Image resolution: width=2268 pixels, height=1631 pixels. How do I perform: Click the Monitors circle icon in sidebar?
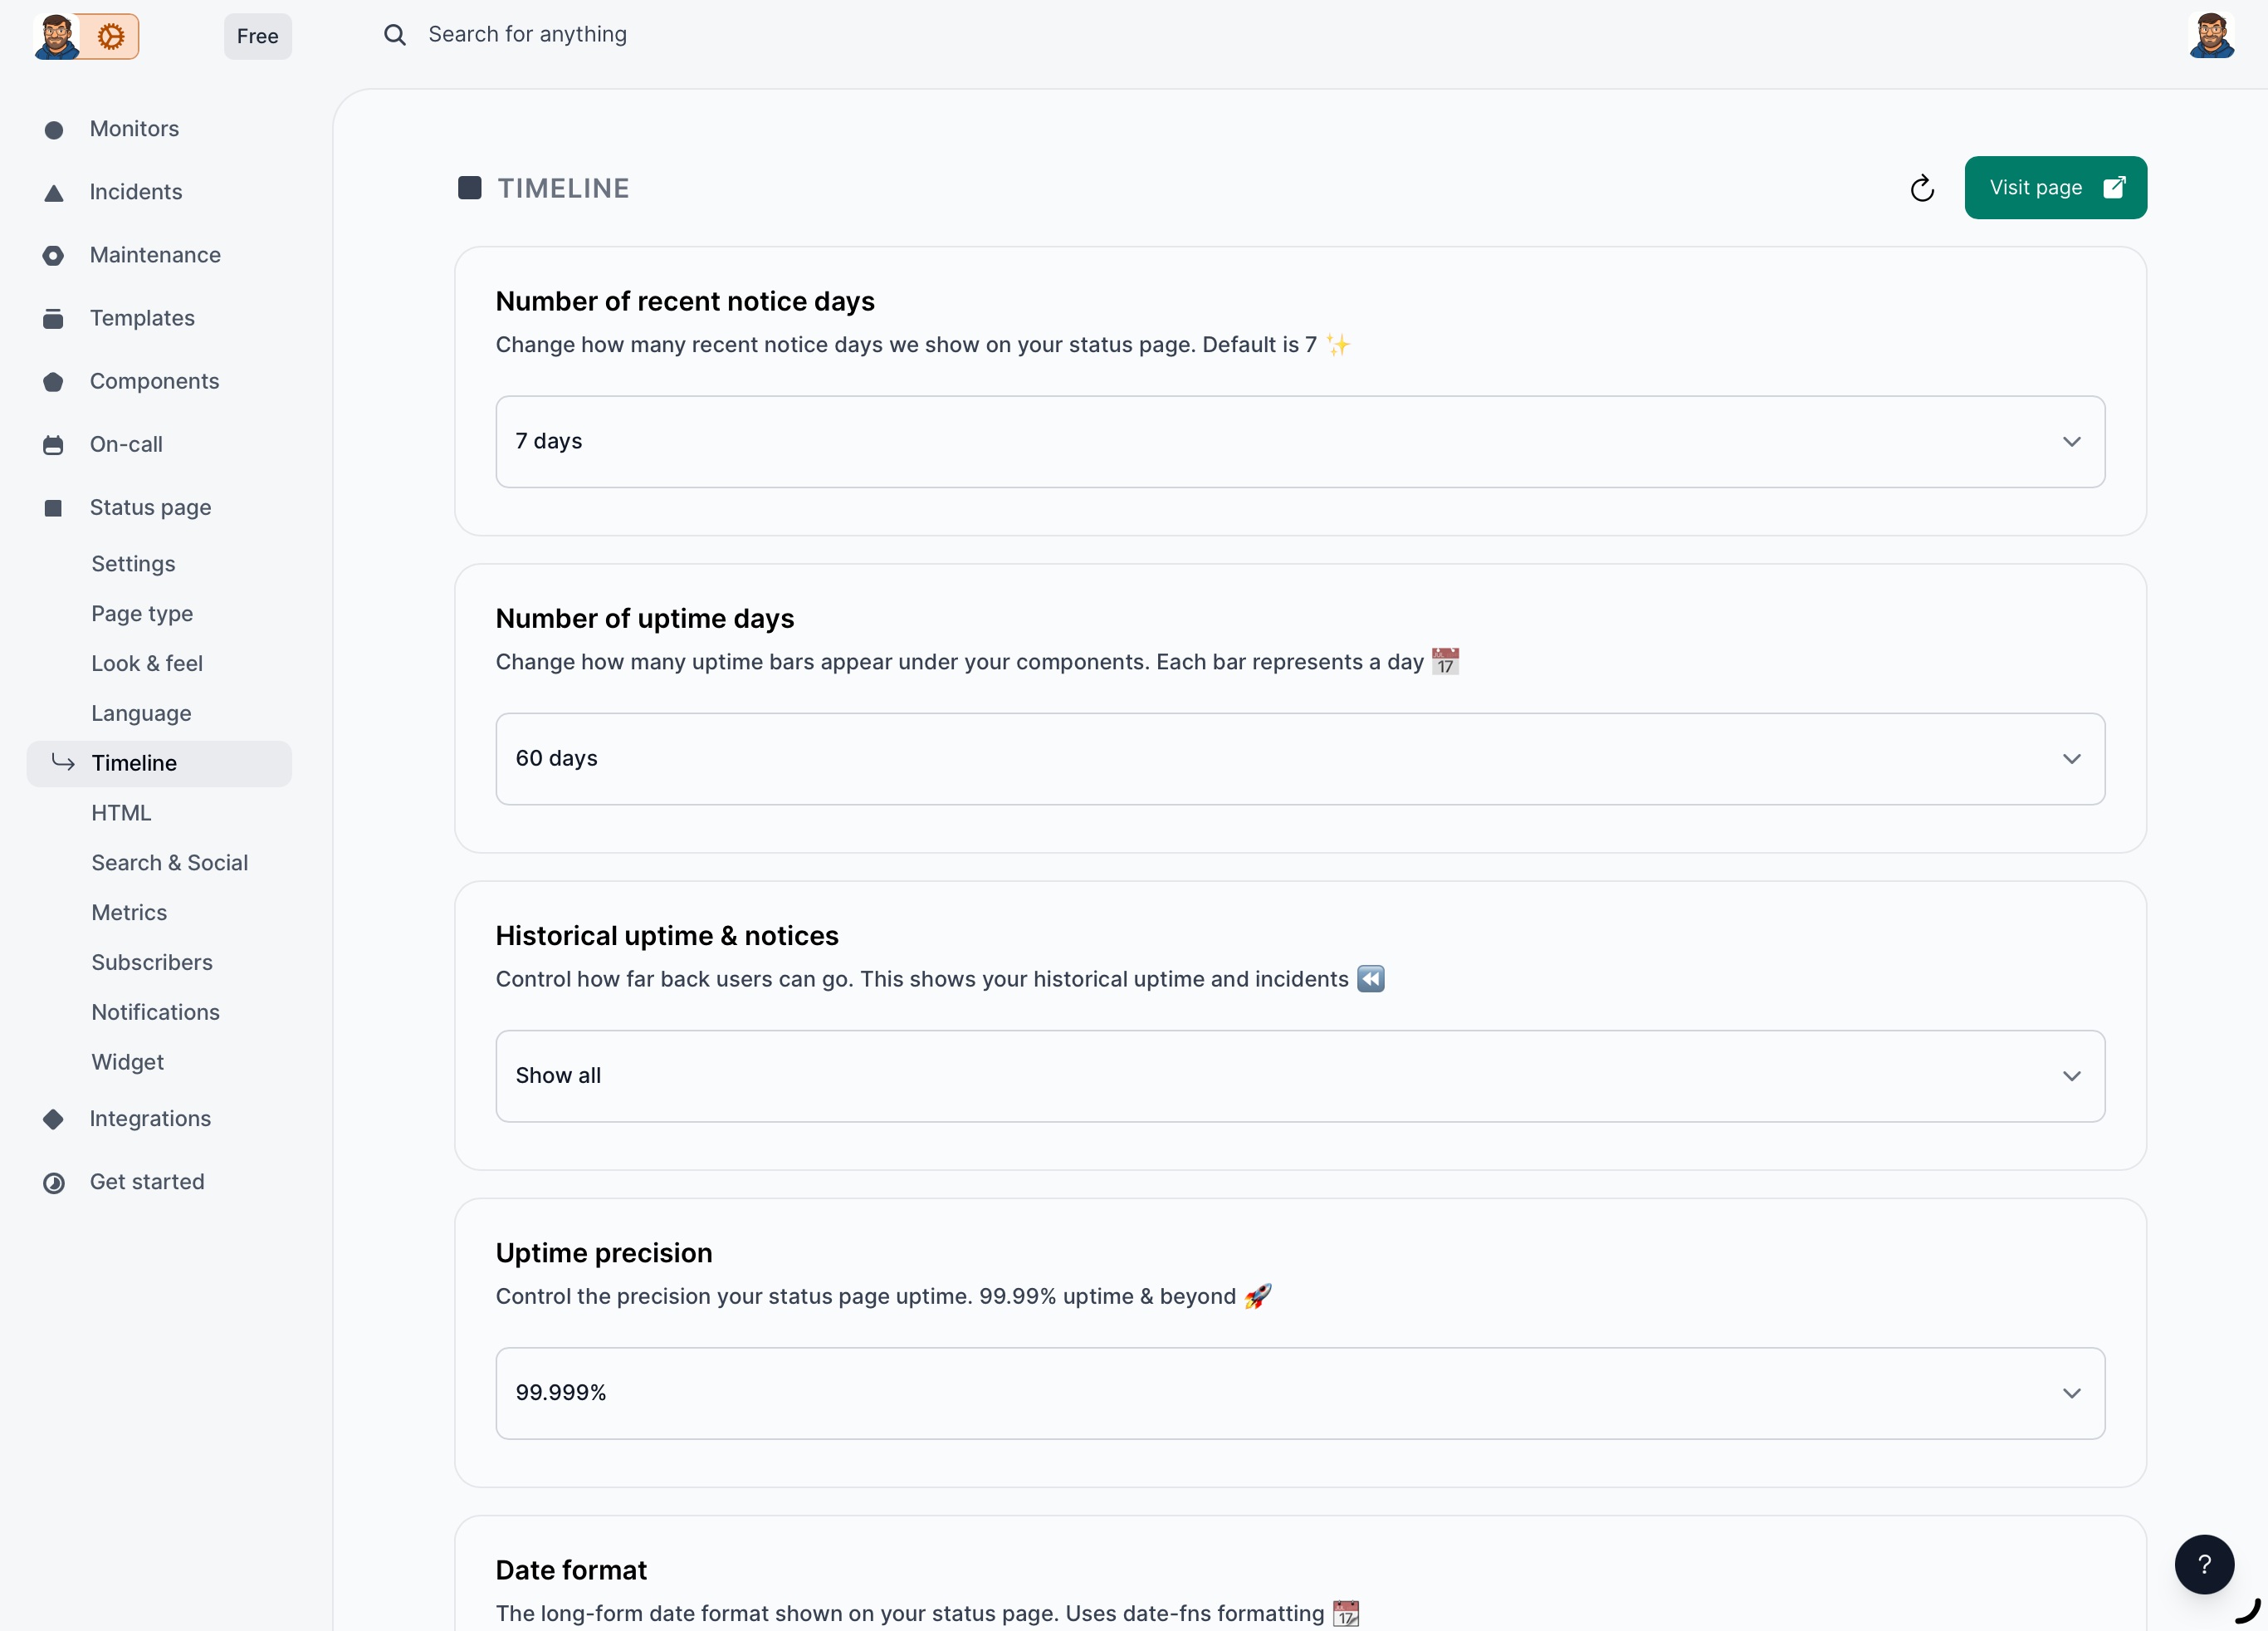click(54, 130)
